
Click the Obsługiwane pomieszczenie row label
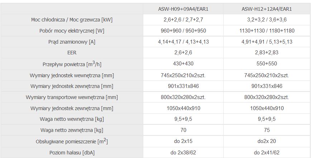pos(72,141)
